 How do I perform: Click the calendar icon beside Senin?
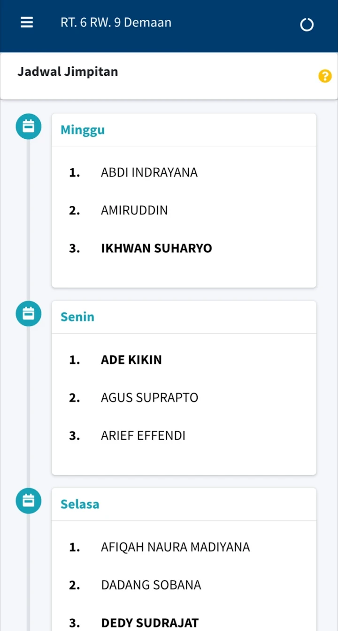coord(29,314)
